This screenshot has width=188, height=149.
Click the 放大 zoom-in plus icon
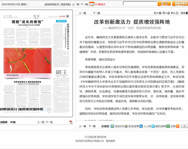160,13
